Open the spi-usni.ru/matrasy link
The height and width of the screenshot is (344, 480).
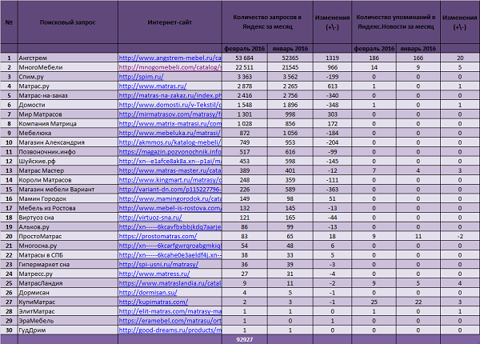pos(158,265)
